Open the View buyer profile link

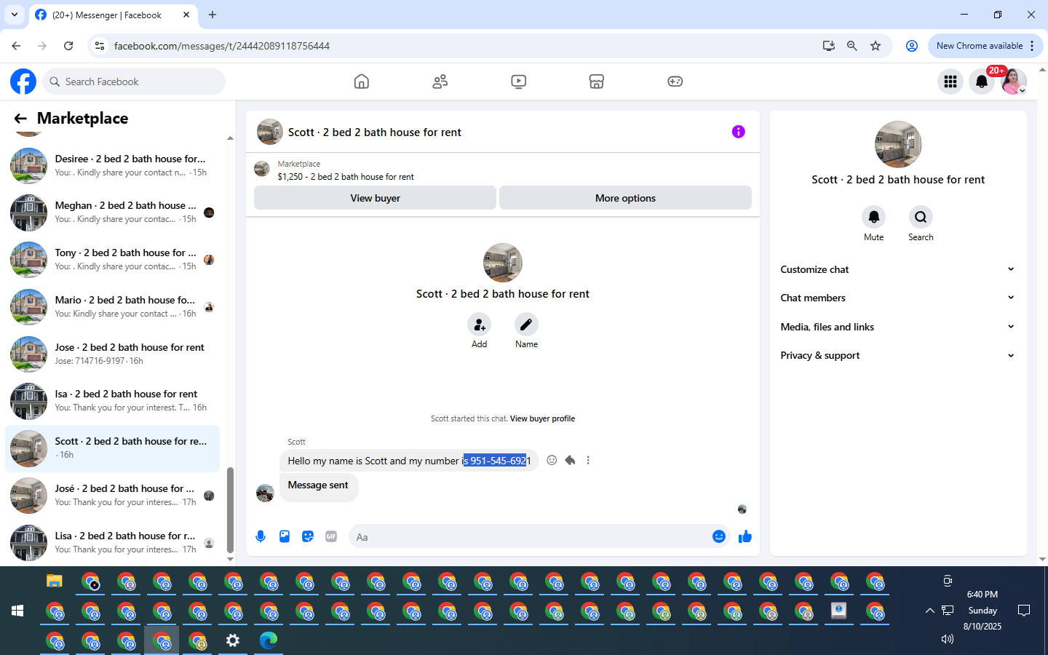click(542, 418)
